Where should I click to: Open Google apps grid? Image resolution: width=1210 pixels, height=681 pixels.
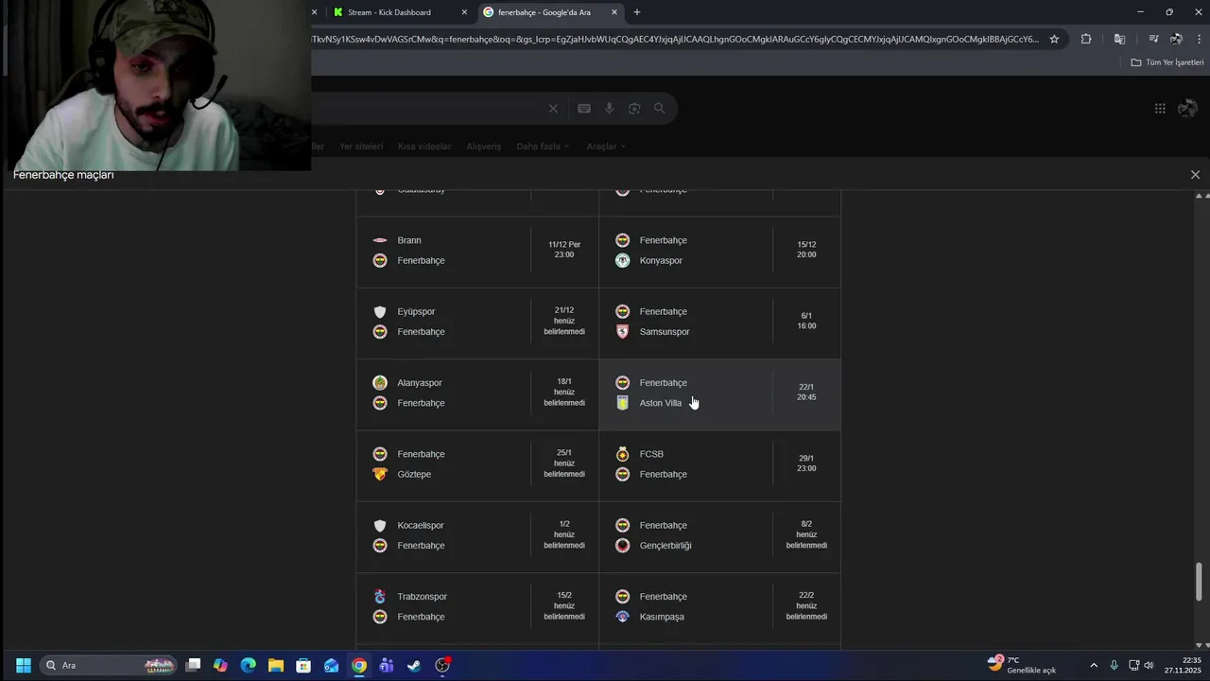point(1160,109)
